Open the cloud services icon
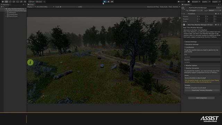The height and width of the screenshot is (125, 222). click(x=189, y=2)
